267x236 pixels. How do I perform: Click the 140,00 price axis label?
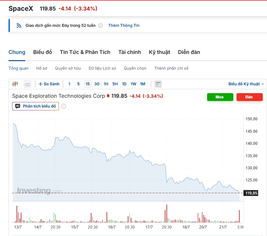click(251, 143)
